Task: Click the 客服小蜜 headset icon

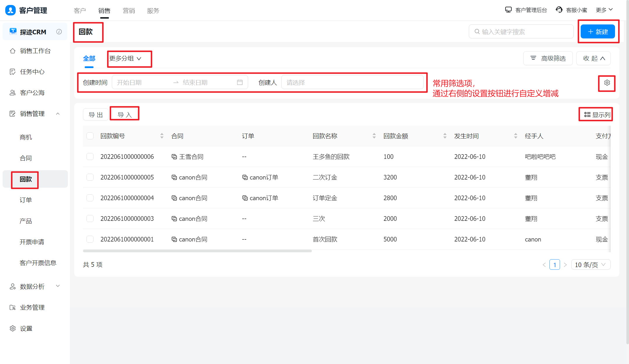Action: coord(559,10)
